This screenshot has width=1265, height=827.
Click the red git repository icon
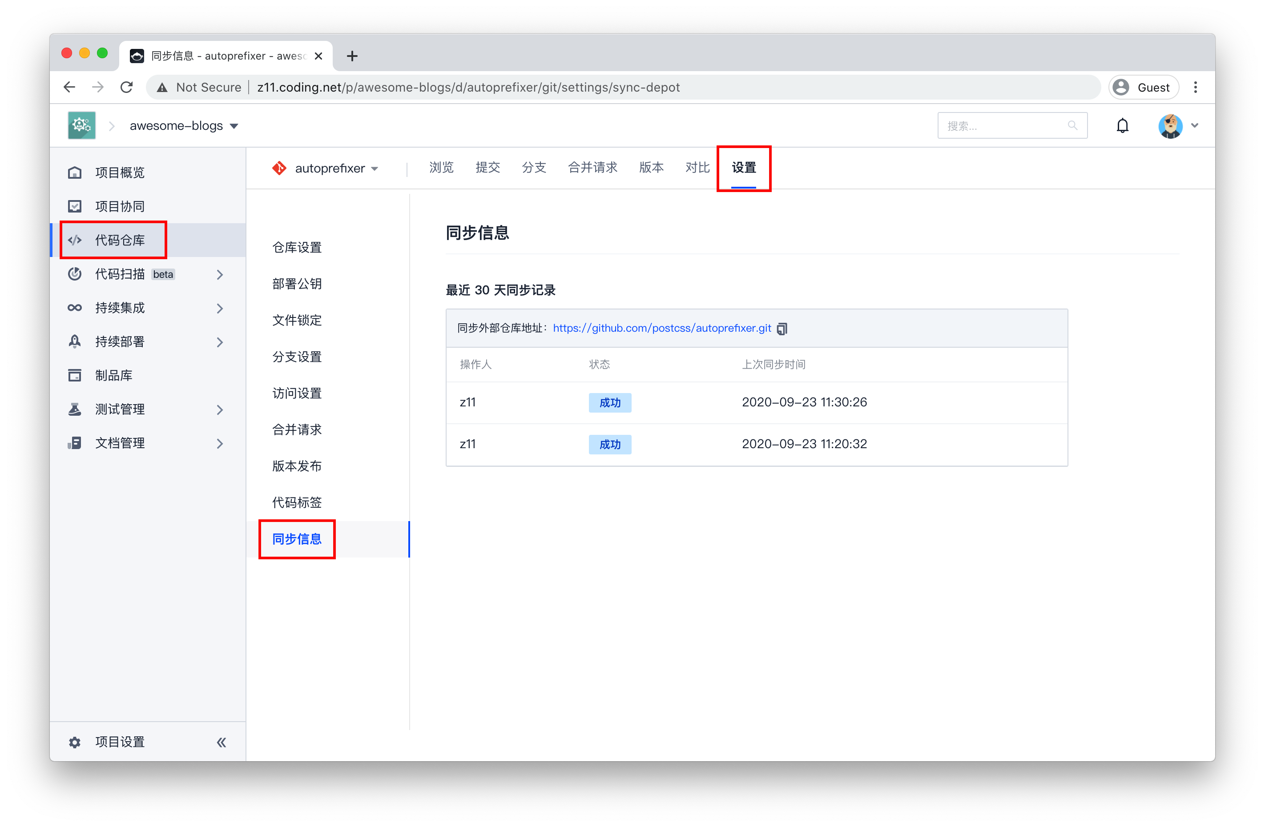(x=279, y=169)
